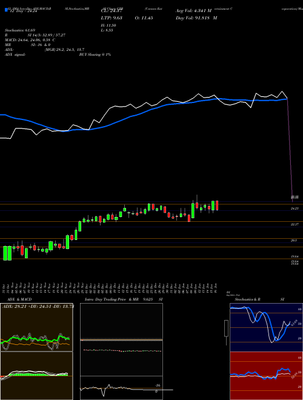Click the 22.37 price axis label

[x=295, y=224]
